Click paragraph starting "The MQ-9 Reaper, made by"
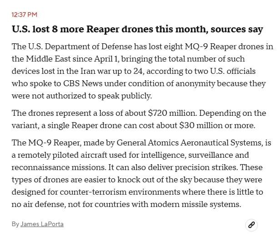The height and width of the screenshot is (243, 277). point(141,173)
